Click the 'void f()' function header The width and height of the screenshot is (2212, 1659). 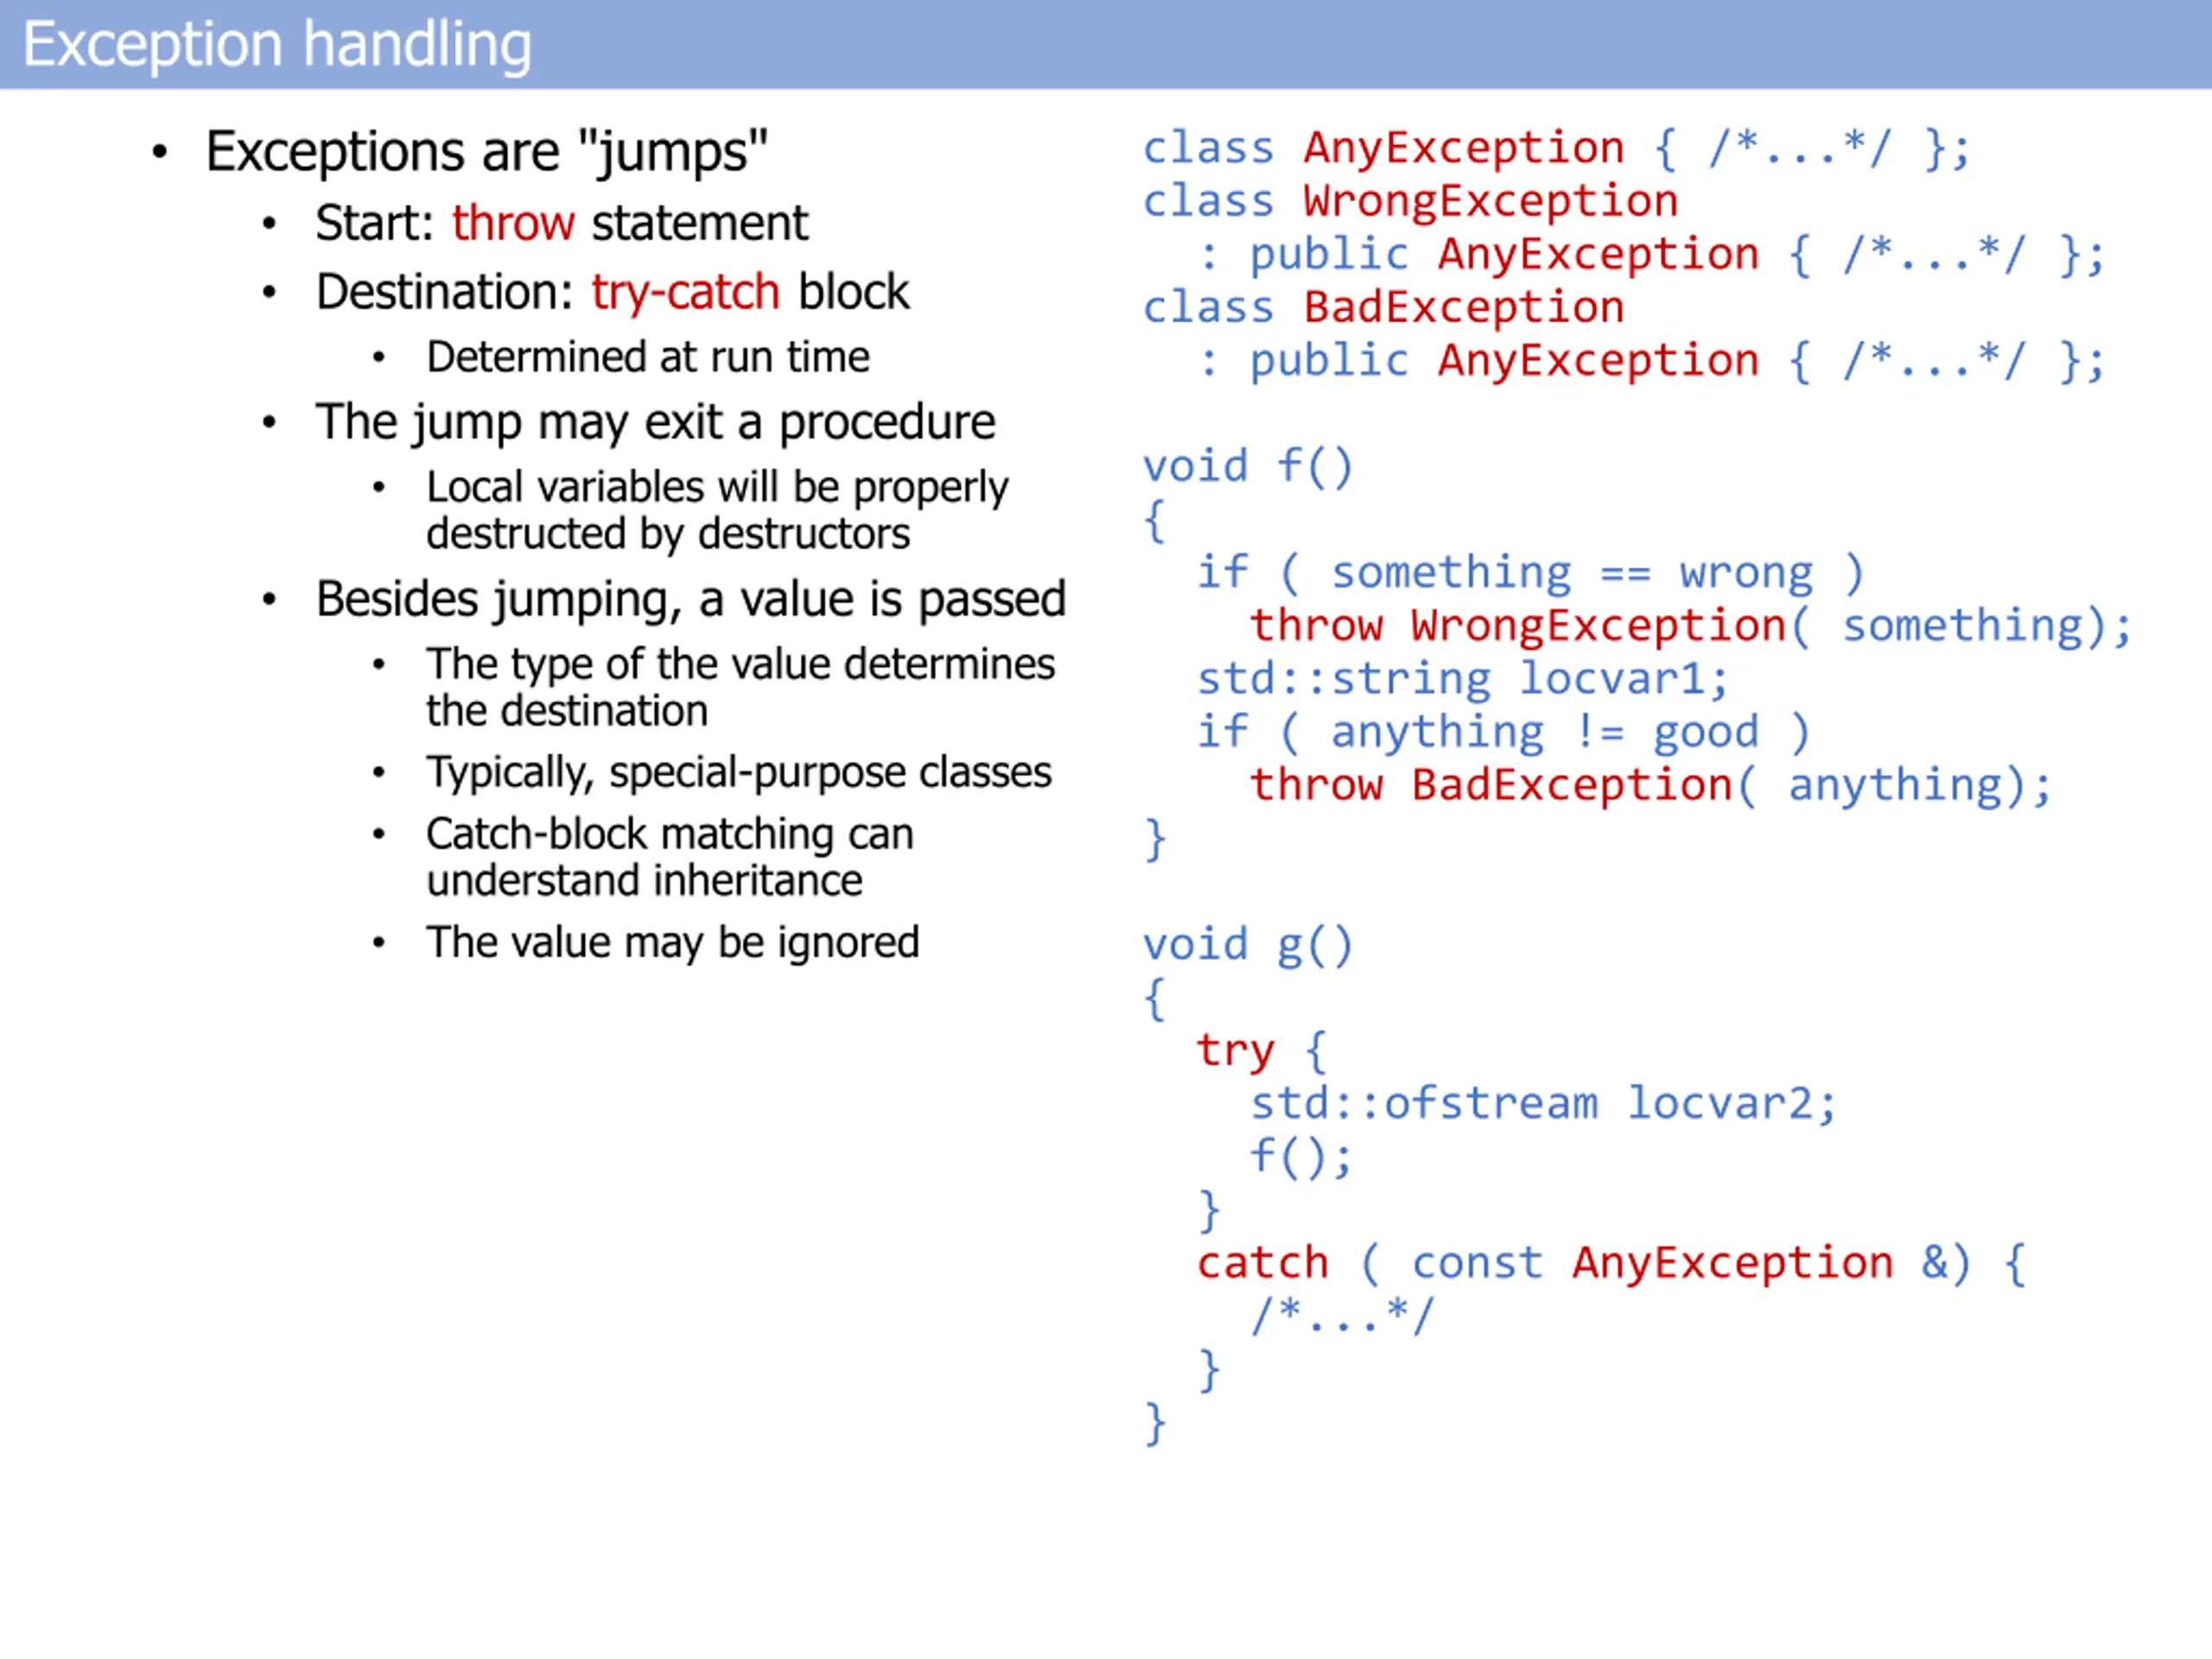pos(1248,468)
